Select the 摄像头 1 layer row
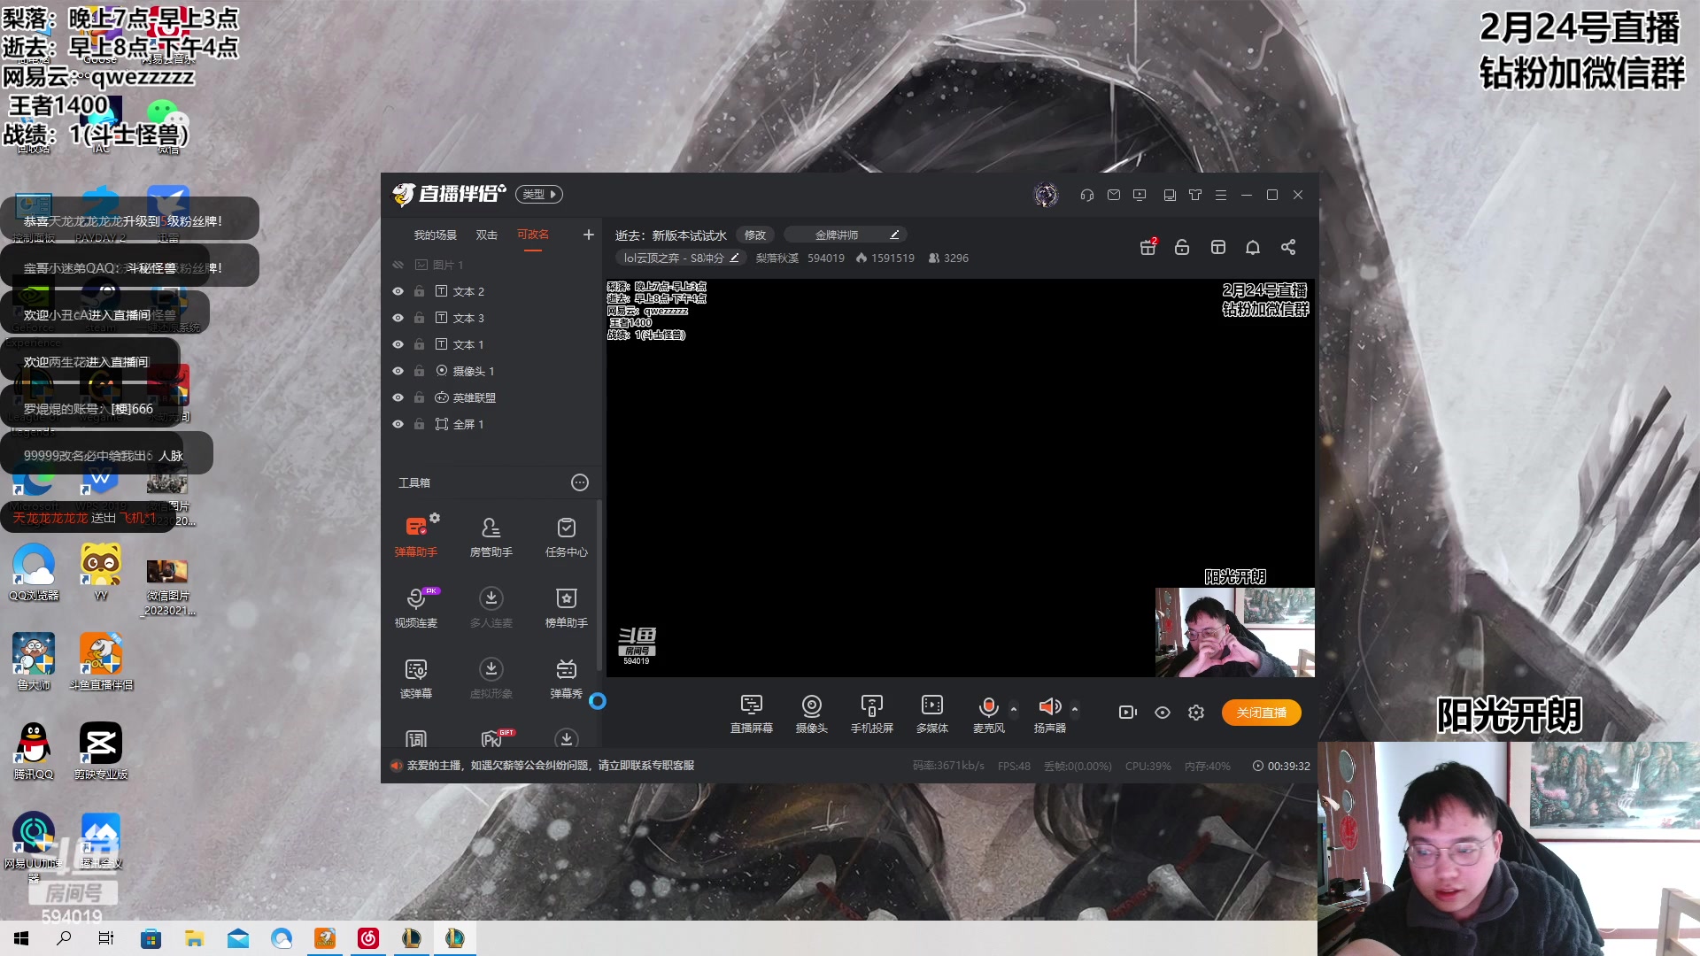Screen dimensions: 1700x956 [491, 371]
